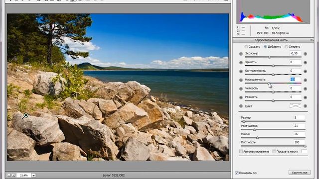
Task: Uncheck the Показать оси checkbox
Action: 237,173
